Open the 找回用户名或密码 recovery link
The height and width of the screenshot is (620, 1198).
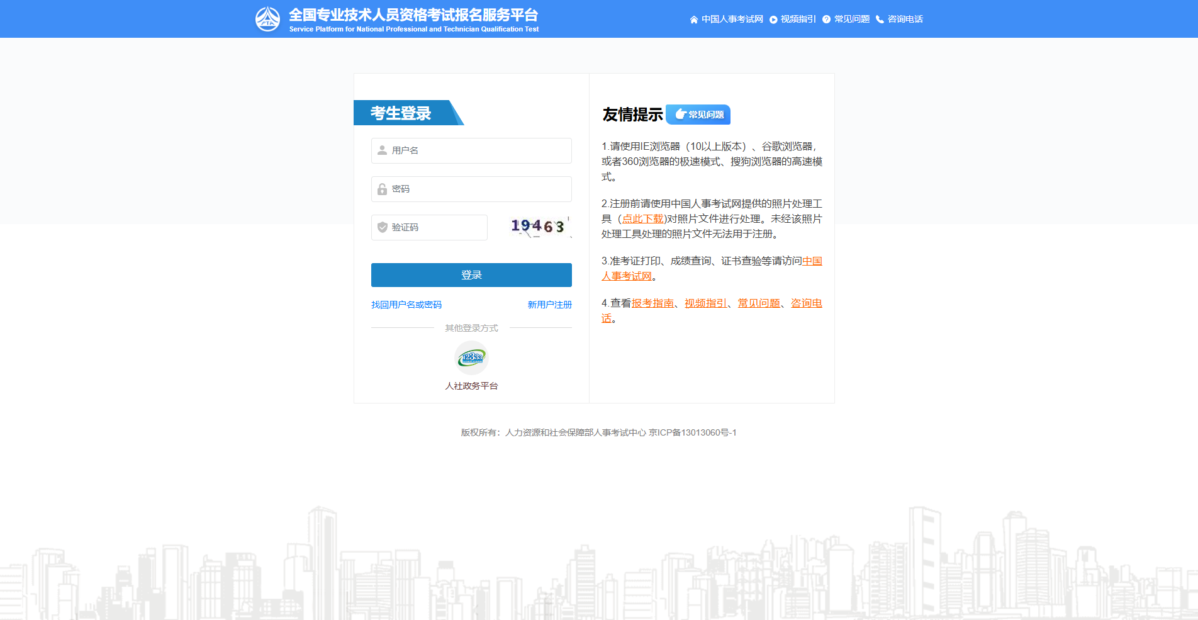point(405,305)
